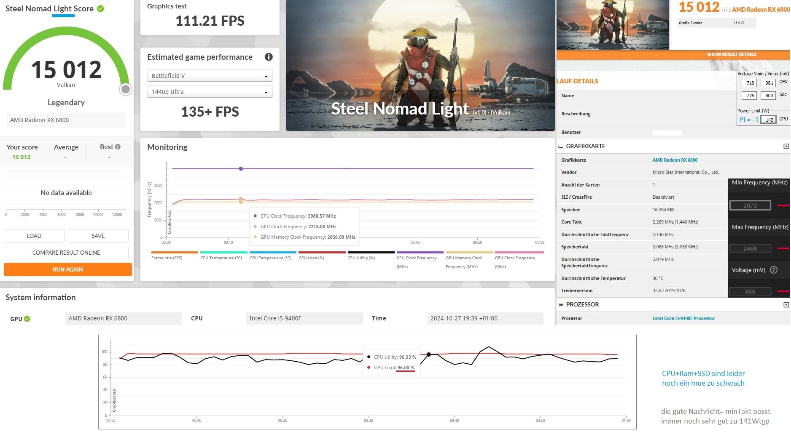Click the Speichertakt value 2.068 MHz (2.058 MHz)

point(675,247)
